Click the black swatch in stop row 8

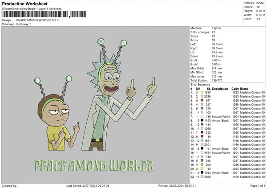[x=202, y=121]
